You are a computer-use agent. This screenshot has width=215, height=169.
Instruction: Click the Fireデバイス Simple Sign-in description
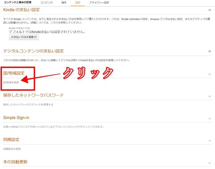(53, 127)
